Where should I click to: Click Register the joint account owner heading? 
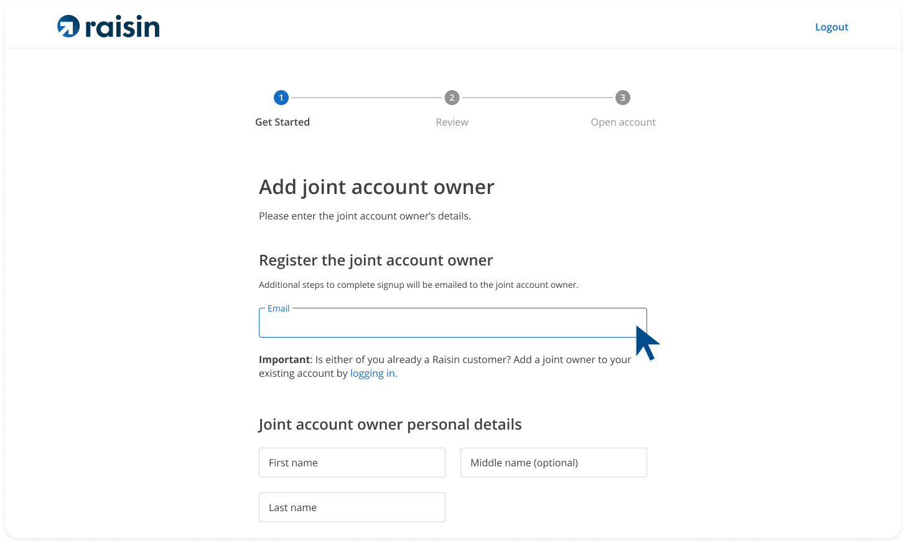point(376,260)
